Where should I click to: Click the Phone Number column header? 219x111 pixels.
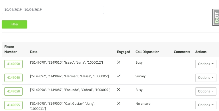11,49
